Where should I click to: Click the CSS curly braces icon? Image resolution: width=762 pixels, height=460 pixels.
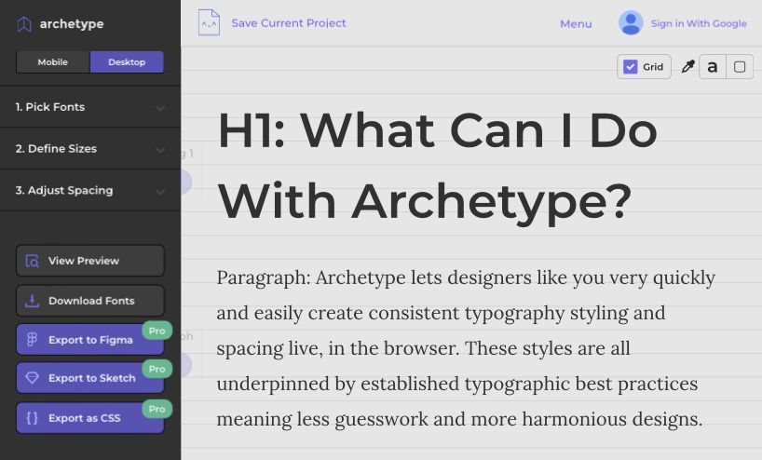click(33, 418)
